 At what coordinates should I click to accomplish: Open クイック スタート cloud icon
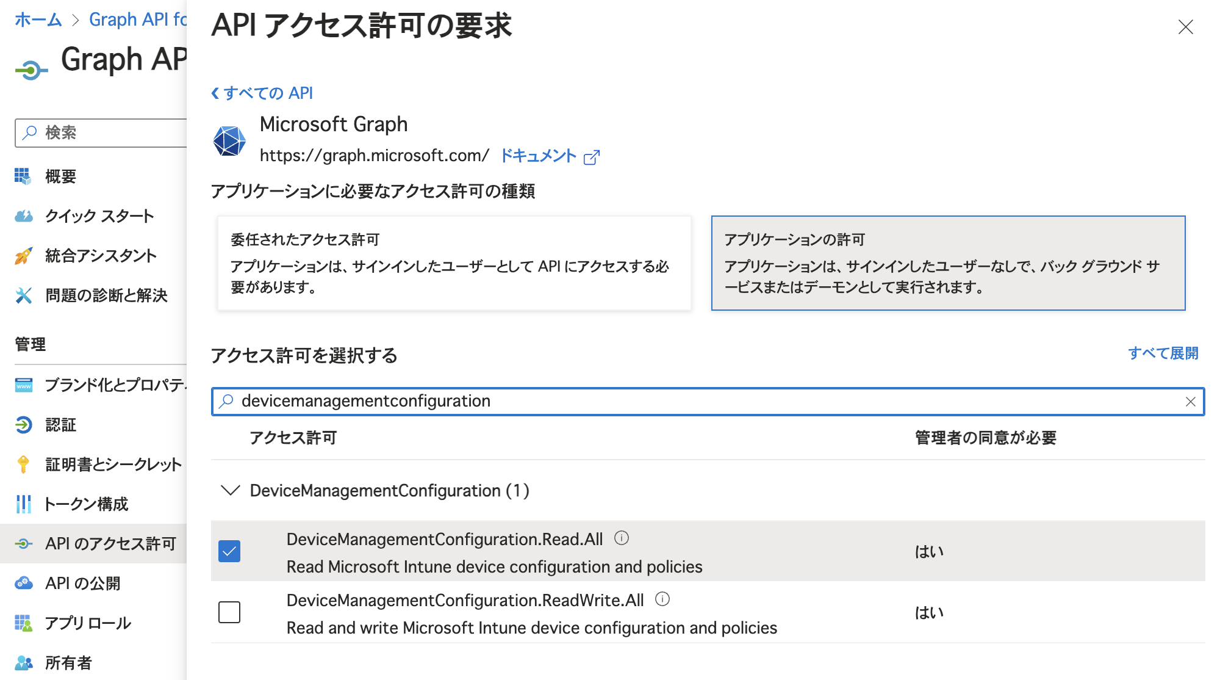pos(23,216)
